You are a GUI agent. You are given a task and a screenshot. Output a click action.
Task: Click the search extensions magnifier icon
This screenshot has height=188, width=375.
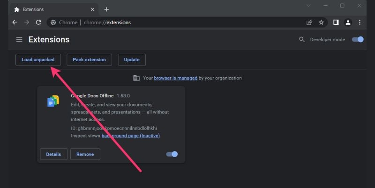302,40
